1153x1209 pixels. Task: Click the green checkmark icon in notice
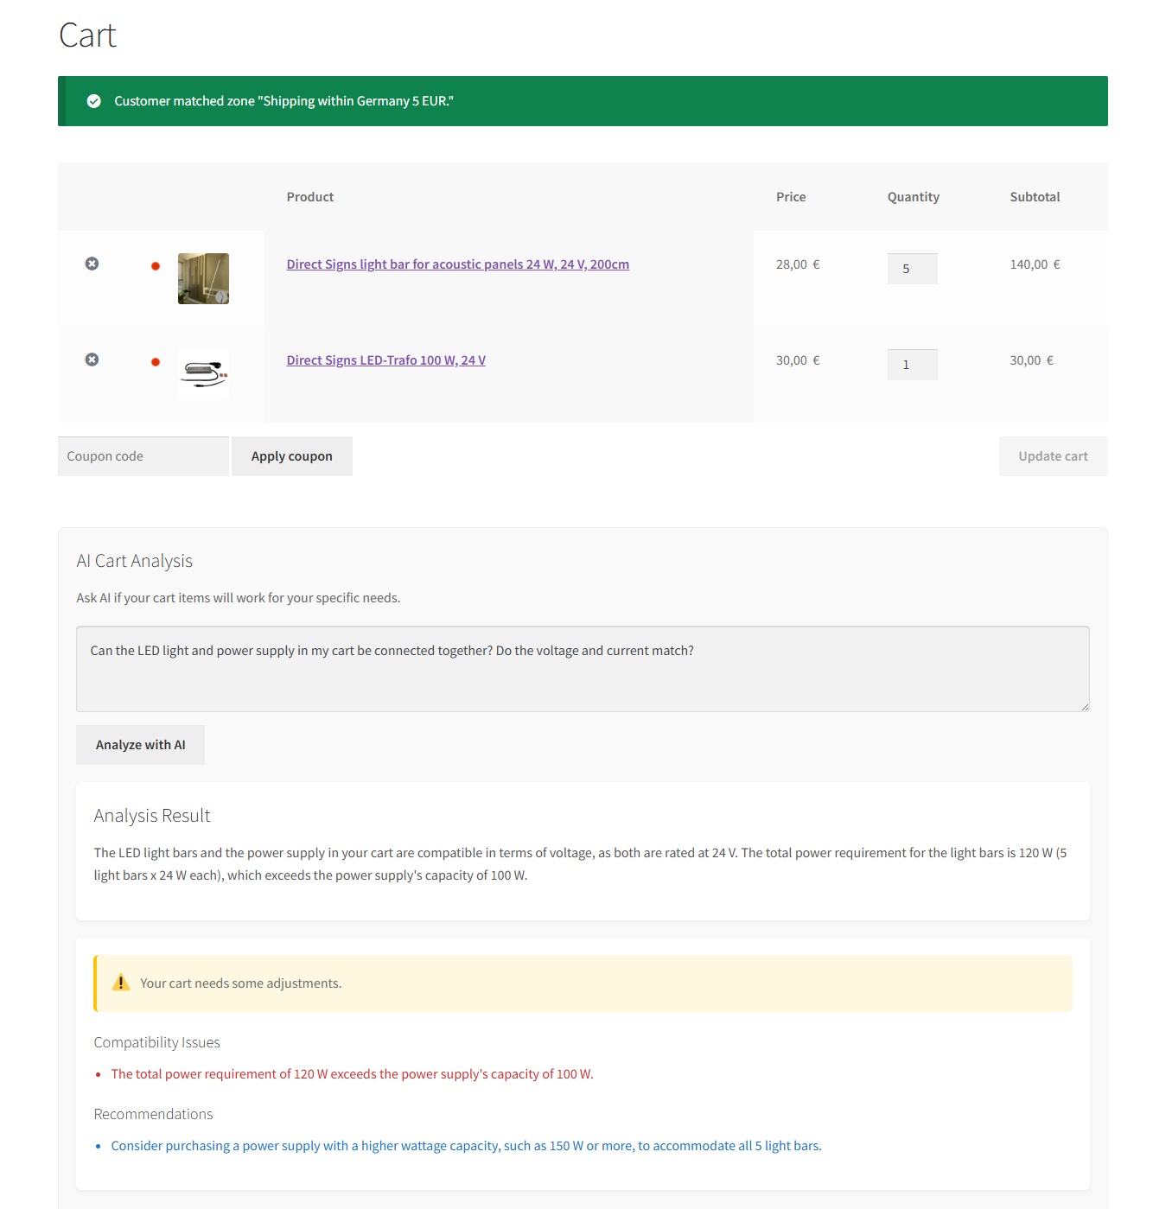click(x=94, y=101)
